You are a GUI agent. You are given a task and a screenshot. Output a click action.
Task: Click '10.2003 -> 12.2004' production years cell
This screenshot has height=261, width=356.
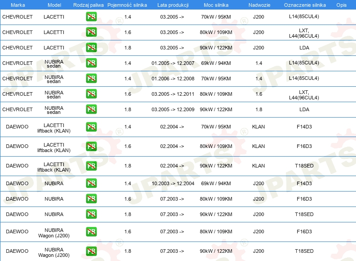coord(173,183)
